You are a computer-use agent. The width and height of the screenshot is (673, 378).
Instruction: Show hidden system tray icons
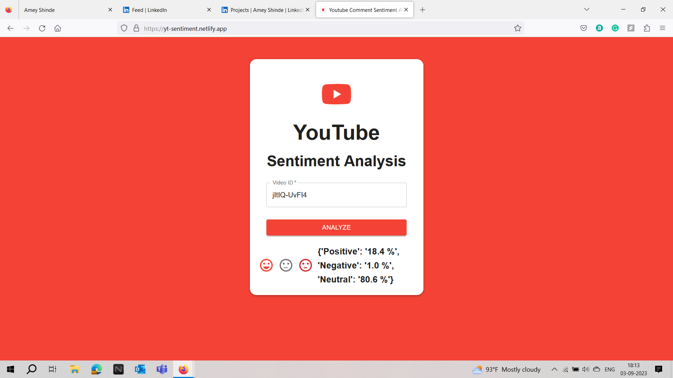(555, 369)
